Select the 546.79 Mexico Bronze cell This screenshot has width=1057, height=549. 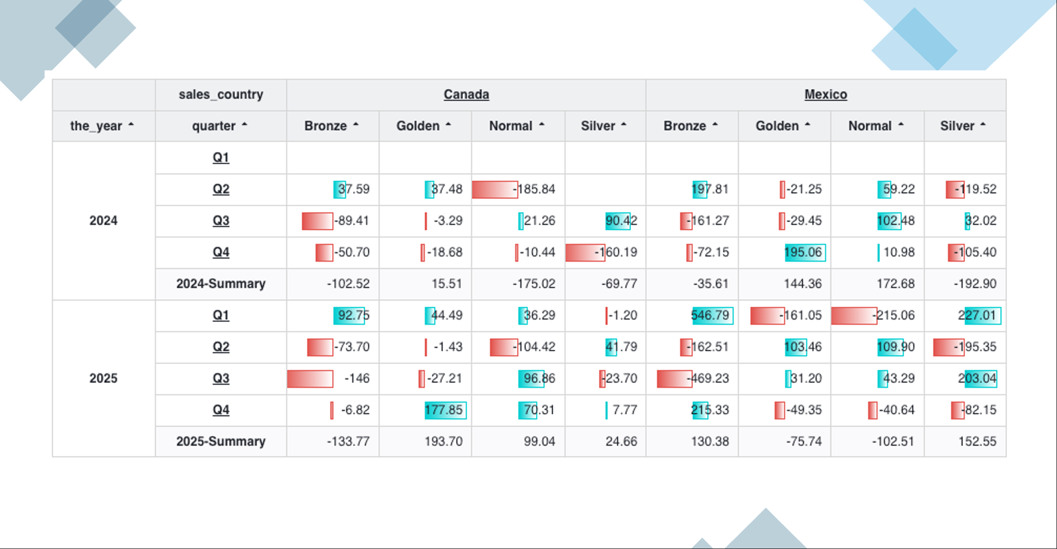(692, 315)
